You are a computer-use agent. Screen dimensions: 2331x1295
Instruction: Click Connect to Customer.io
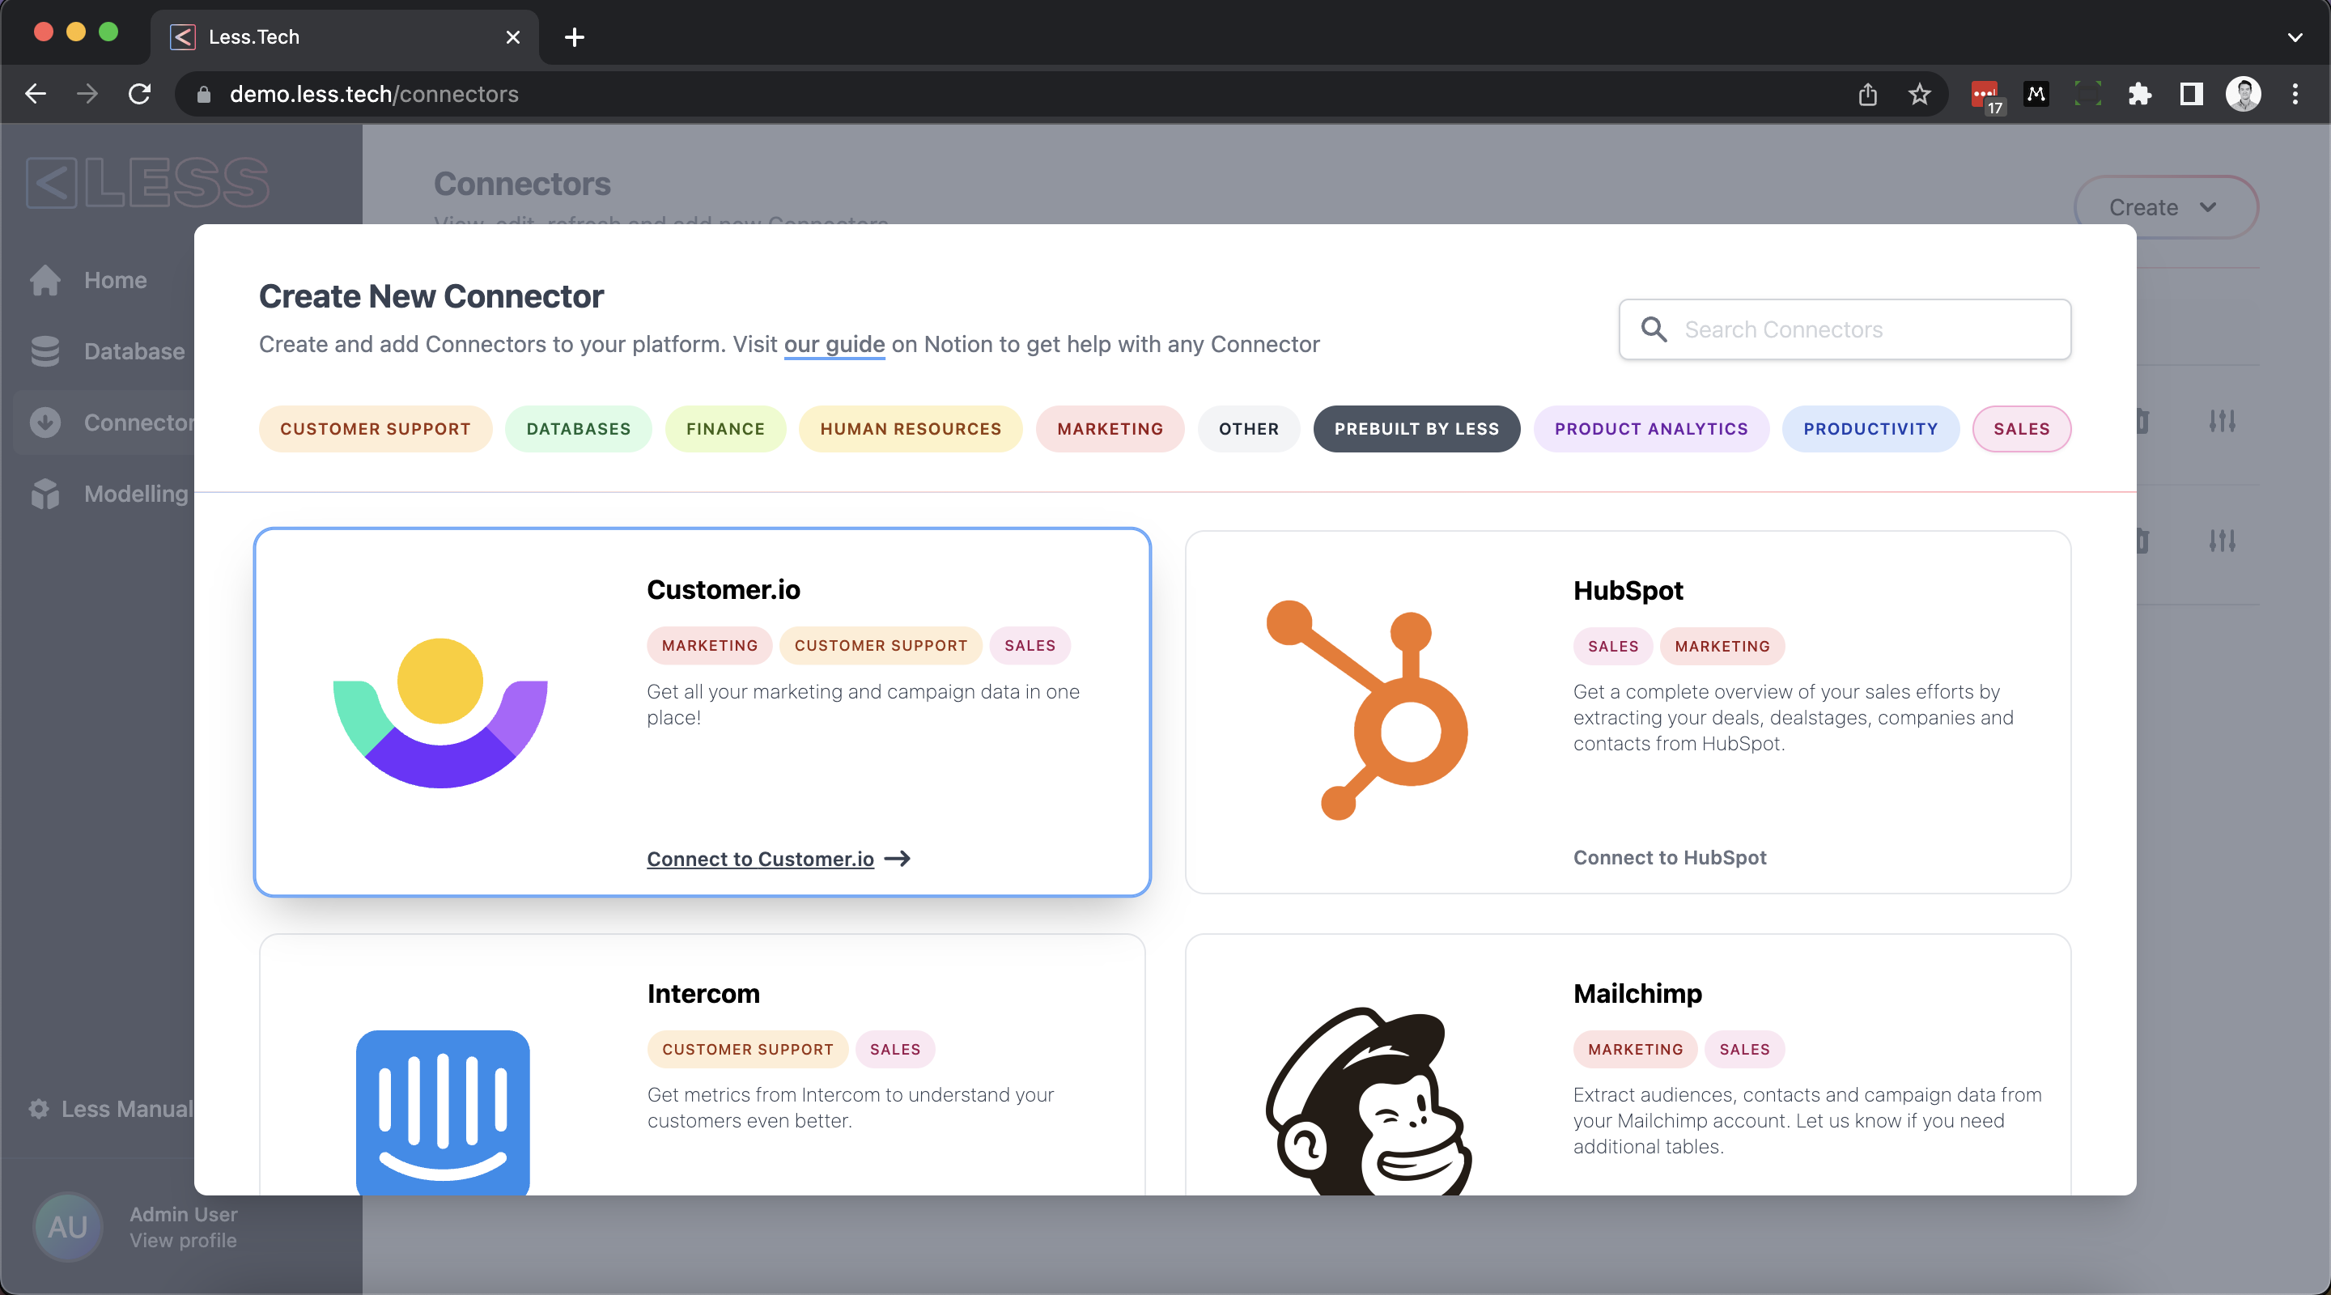click(760, 859)
